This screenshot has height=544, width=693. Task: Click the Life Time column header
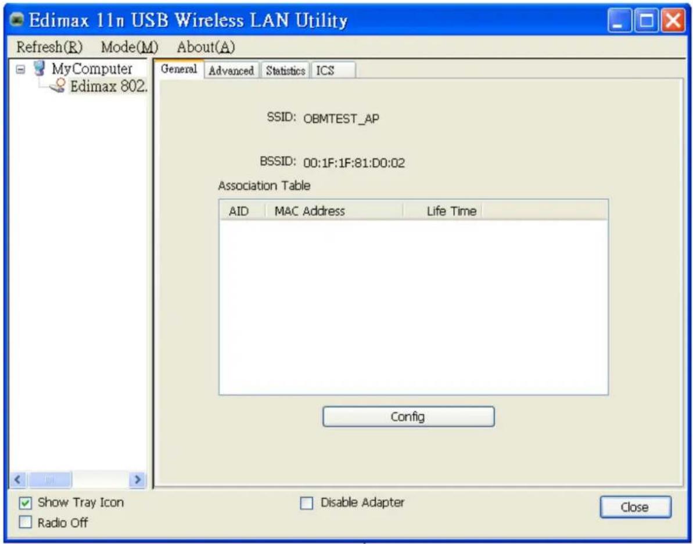click(x=443, y=211)
